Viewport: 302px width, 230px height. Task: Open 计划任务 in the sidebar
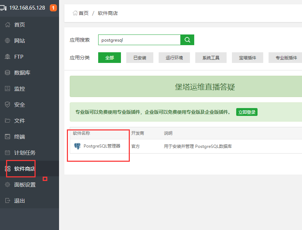(25, 153)
